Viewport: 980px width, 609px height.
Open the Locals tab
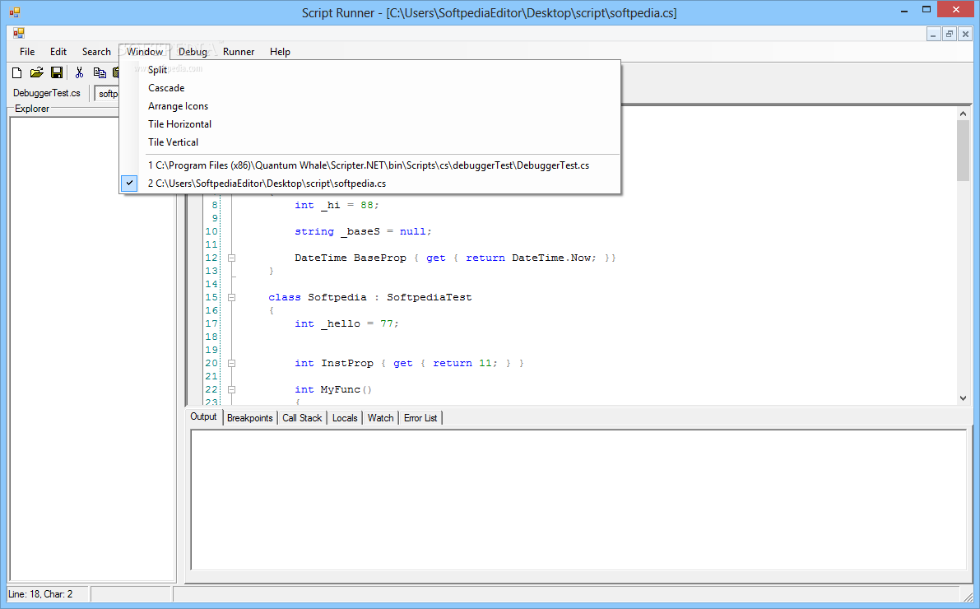pyautogui.click(x=345, y=418)
